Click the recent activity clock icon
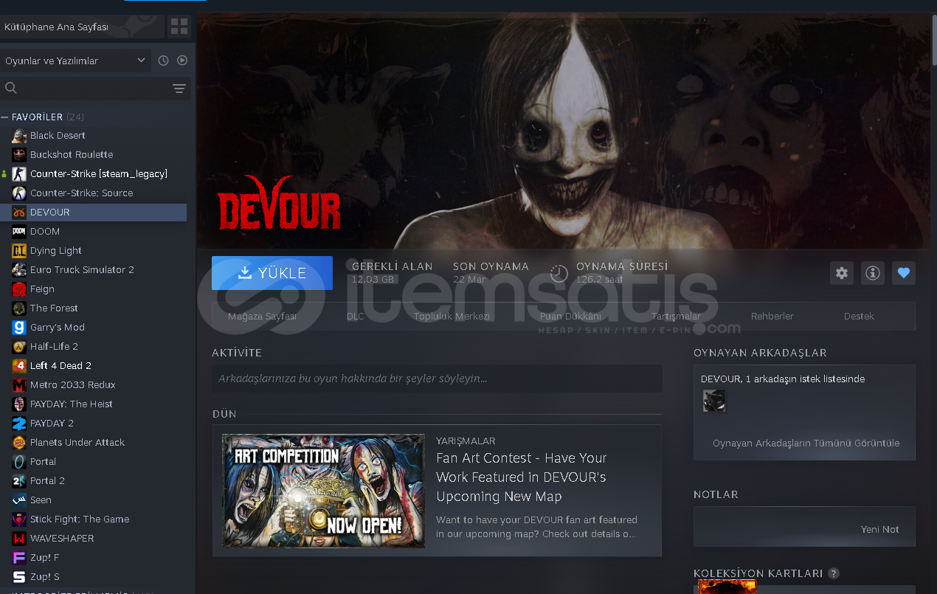This screenshot has height=594, width=937. point(164,61)
